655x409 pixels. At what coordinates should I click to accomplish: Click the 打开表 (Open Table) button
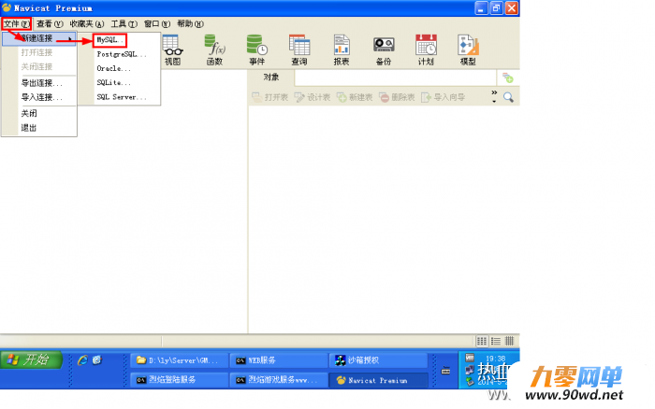(270, 97)
